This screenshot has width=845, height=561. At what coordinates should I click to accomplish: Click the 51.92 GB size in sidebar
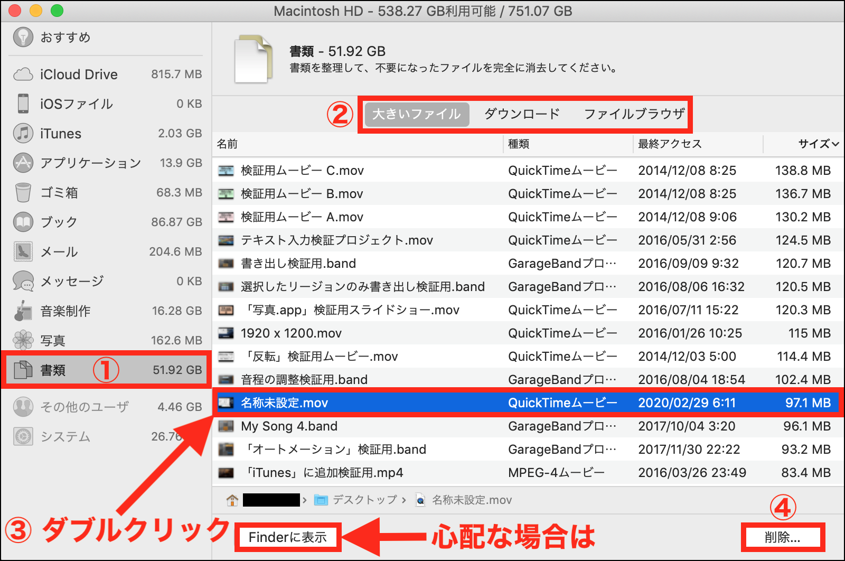[177, 370]
